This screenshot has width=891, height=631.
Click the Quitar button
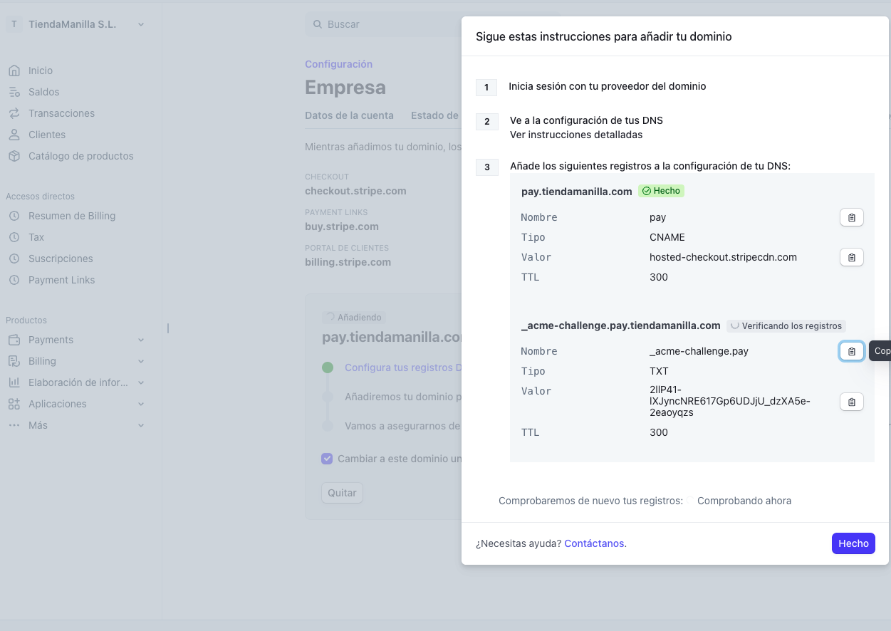[342, 493]
